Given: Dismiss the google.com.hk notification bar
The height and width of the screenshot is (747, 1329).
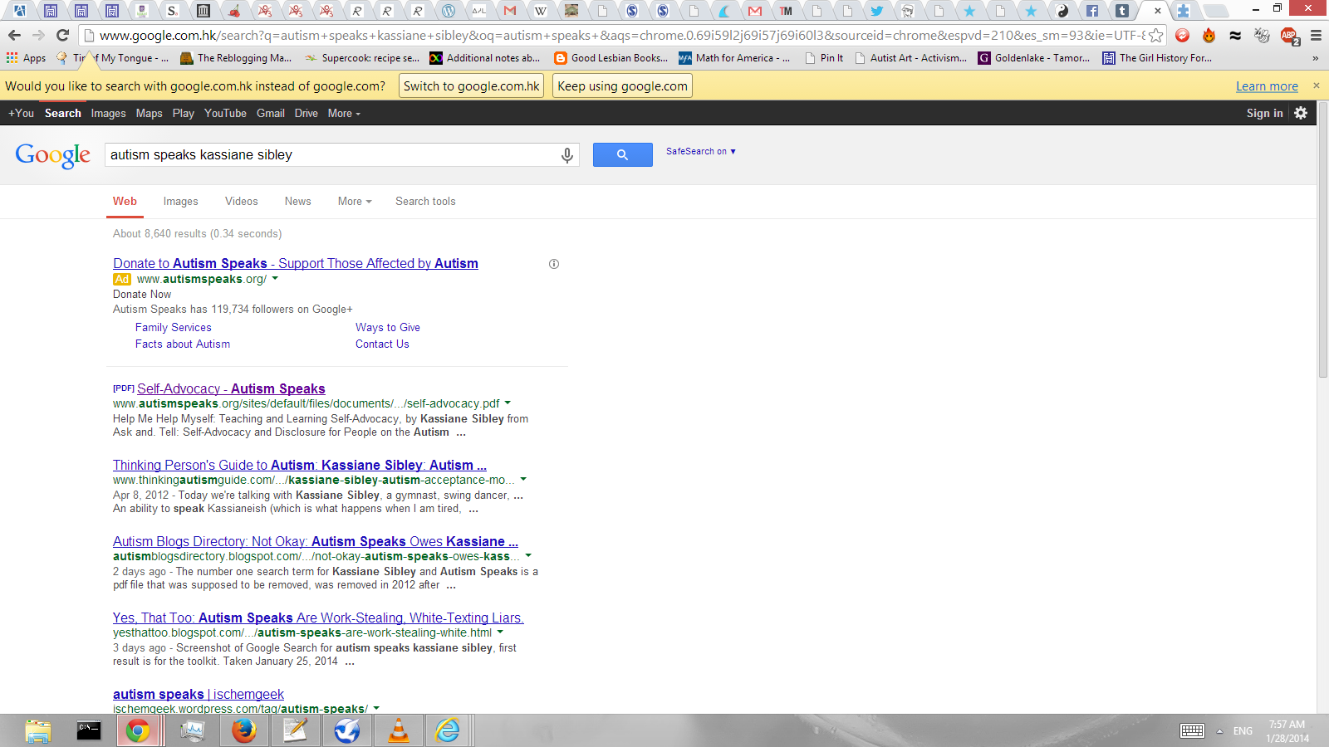Looking at the screenshot, I should click(1316, 85).
